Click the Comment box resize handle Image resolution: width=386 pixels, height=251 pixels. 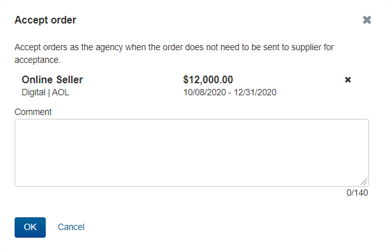click(x=364, y=182)
